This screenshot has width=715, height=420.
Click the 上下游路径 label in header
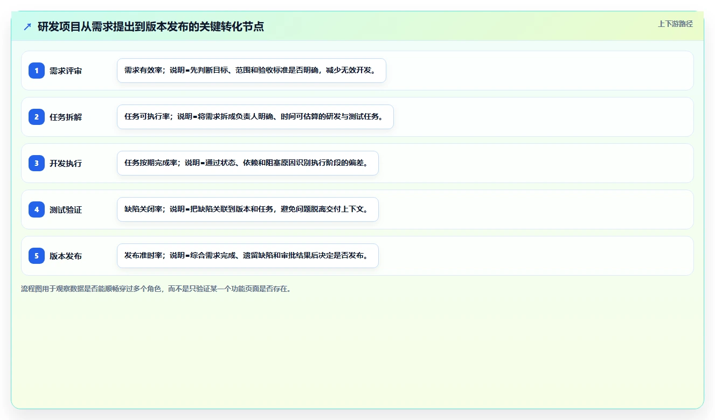[675, 24]
